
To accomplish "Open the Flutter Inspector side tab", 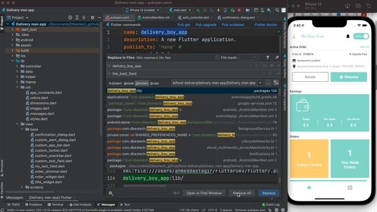I will (285, 97).
